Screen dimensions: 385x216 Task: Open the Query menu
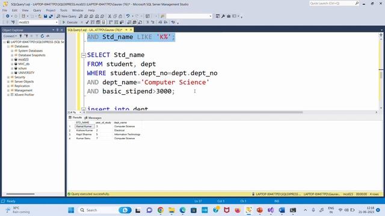point(37,10)
